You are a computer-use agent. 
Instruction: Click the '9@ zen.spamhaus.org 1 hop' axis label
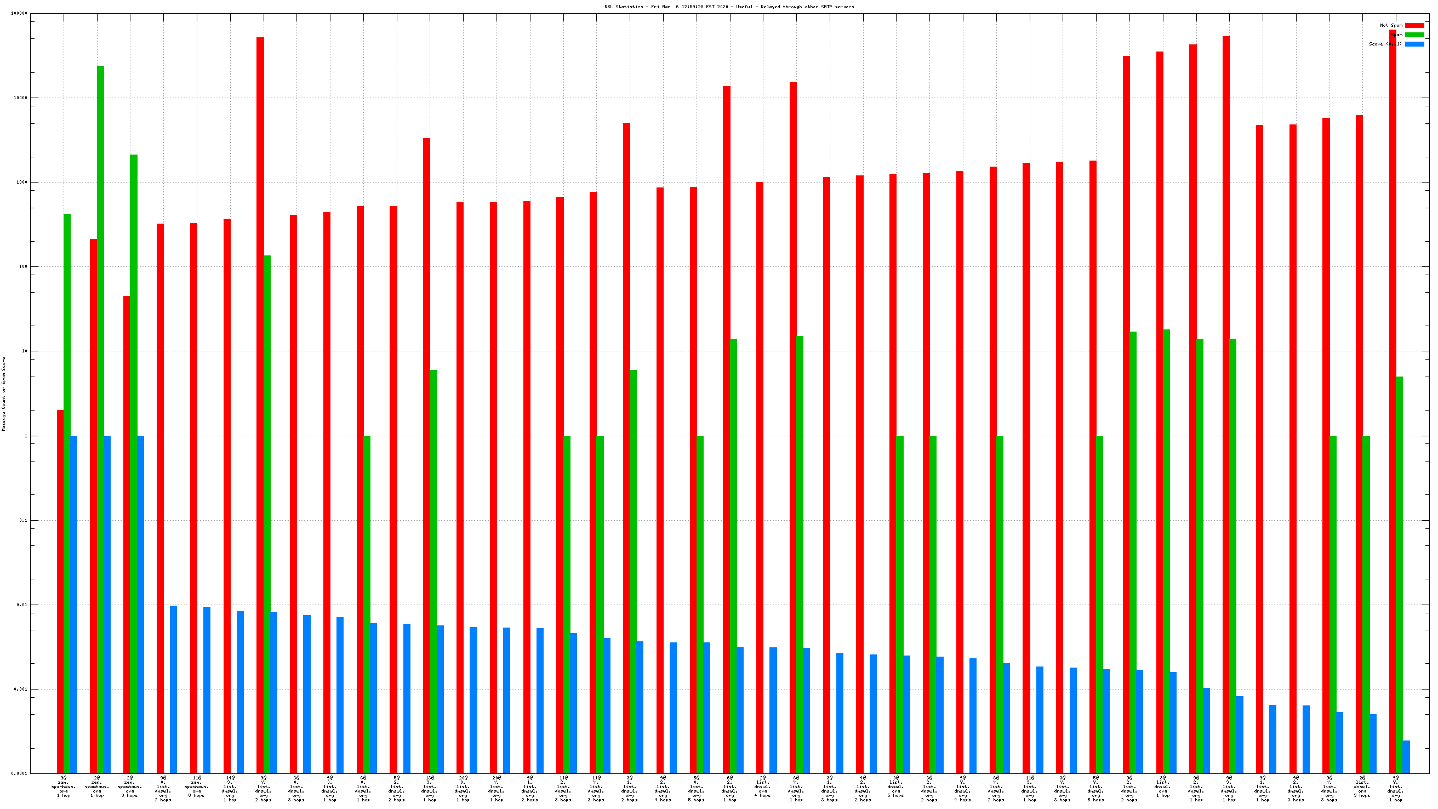point(63,786)
